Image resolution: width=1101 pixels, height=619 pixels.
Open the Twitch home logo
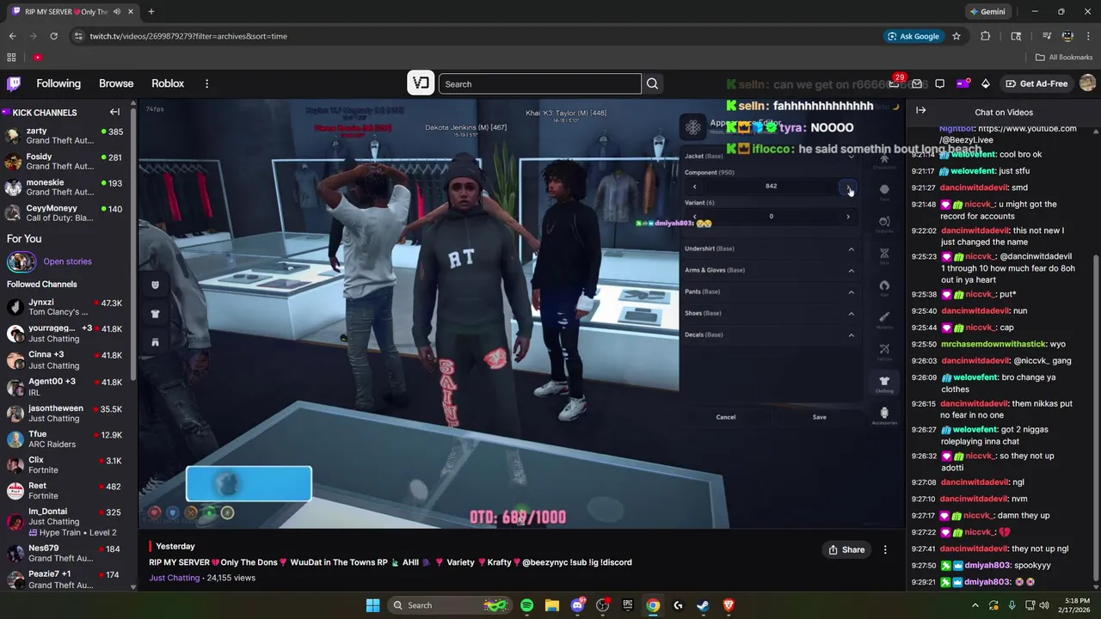coord(14,83)
